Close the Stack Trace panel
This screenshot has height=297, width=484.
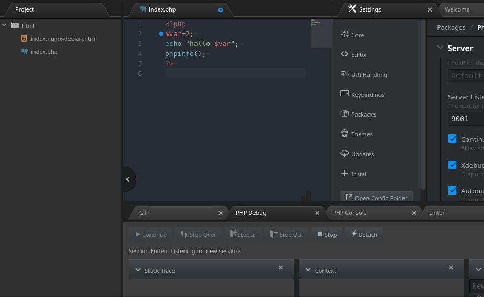pyautogui.click(x=281, y=268)
